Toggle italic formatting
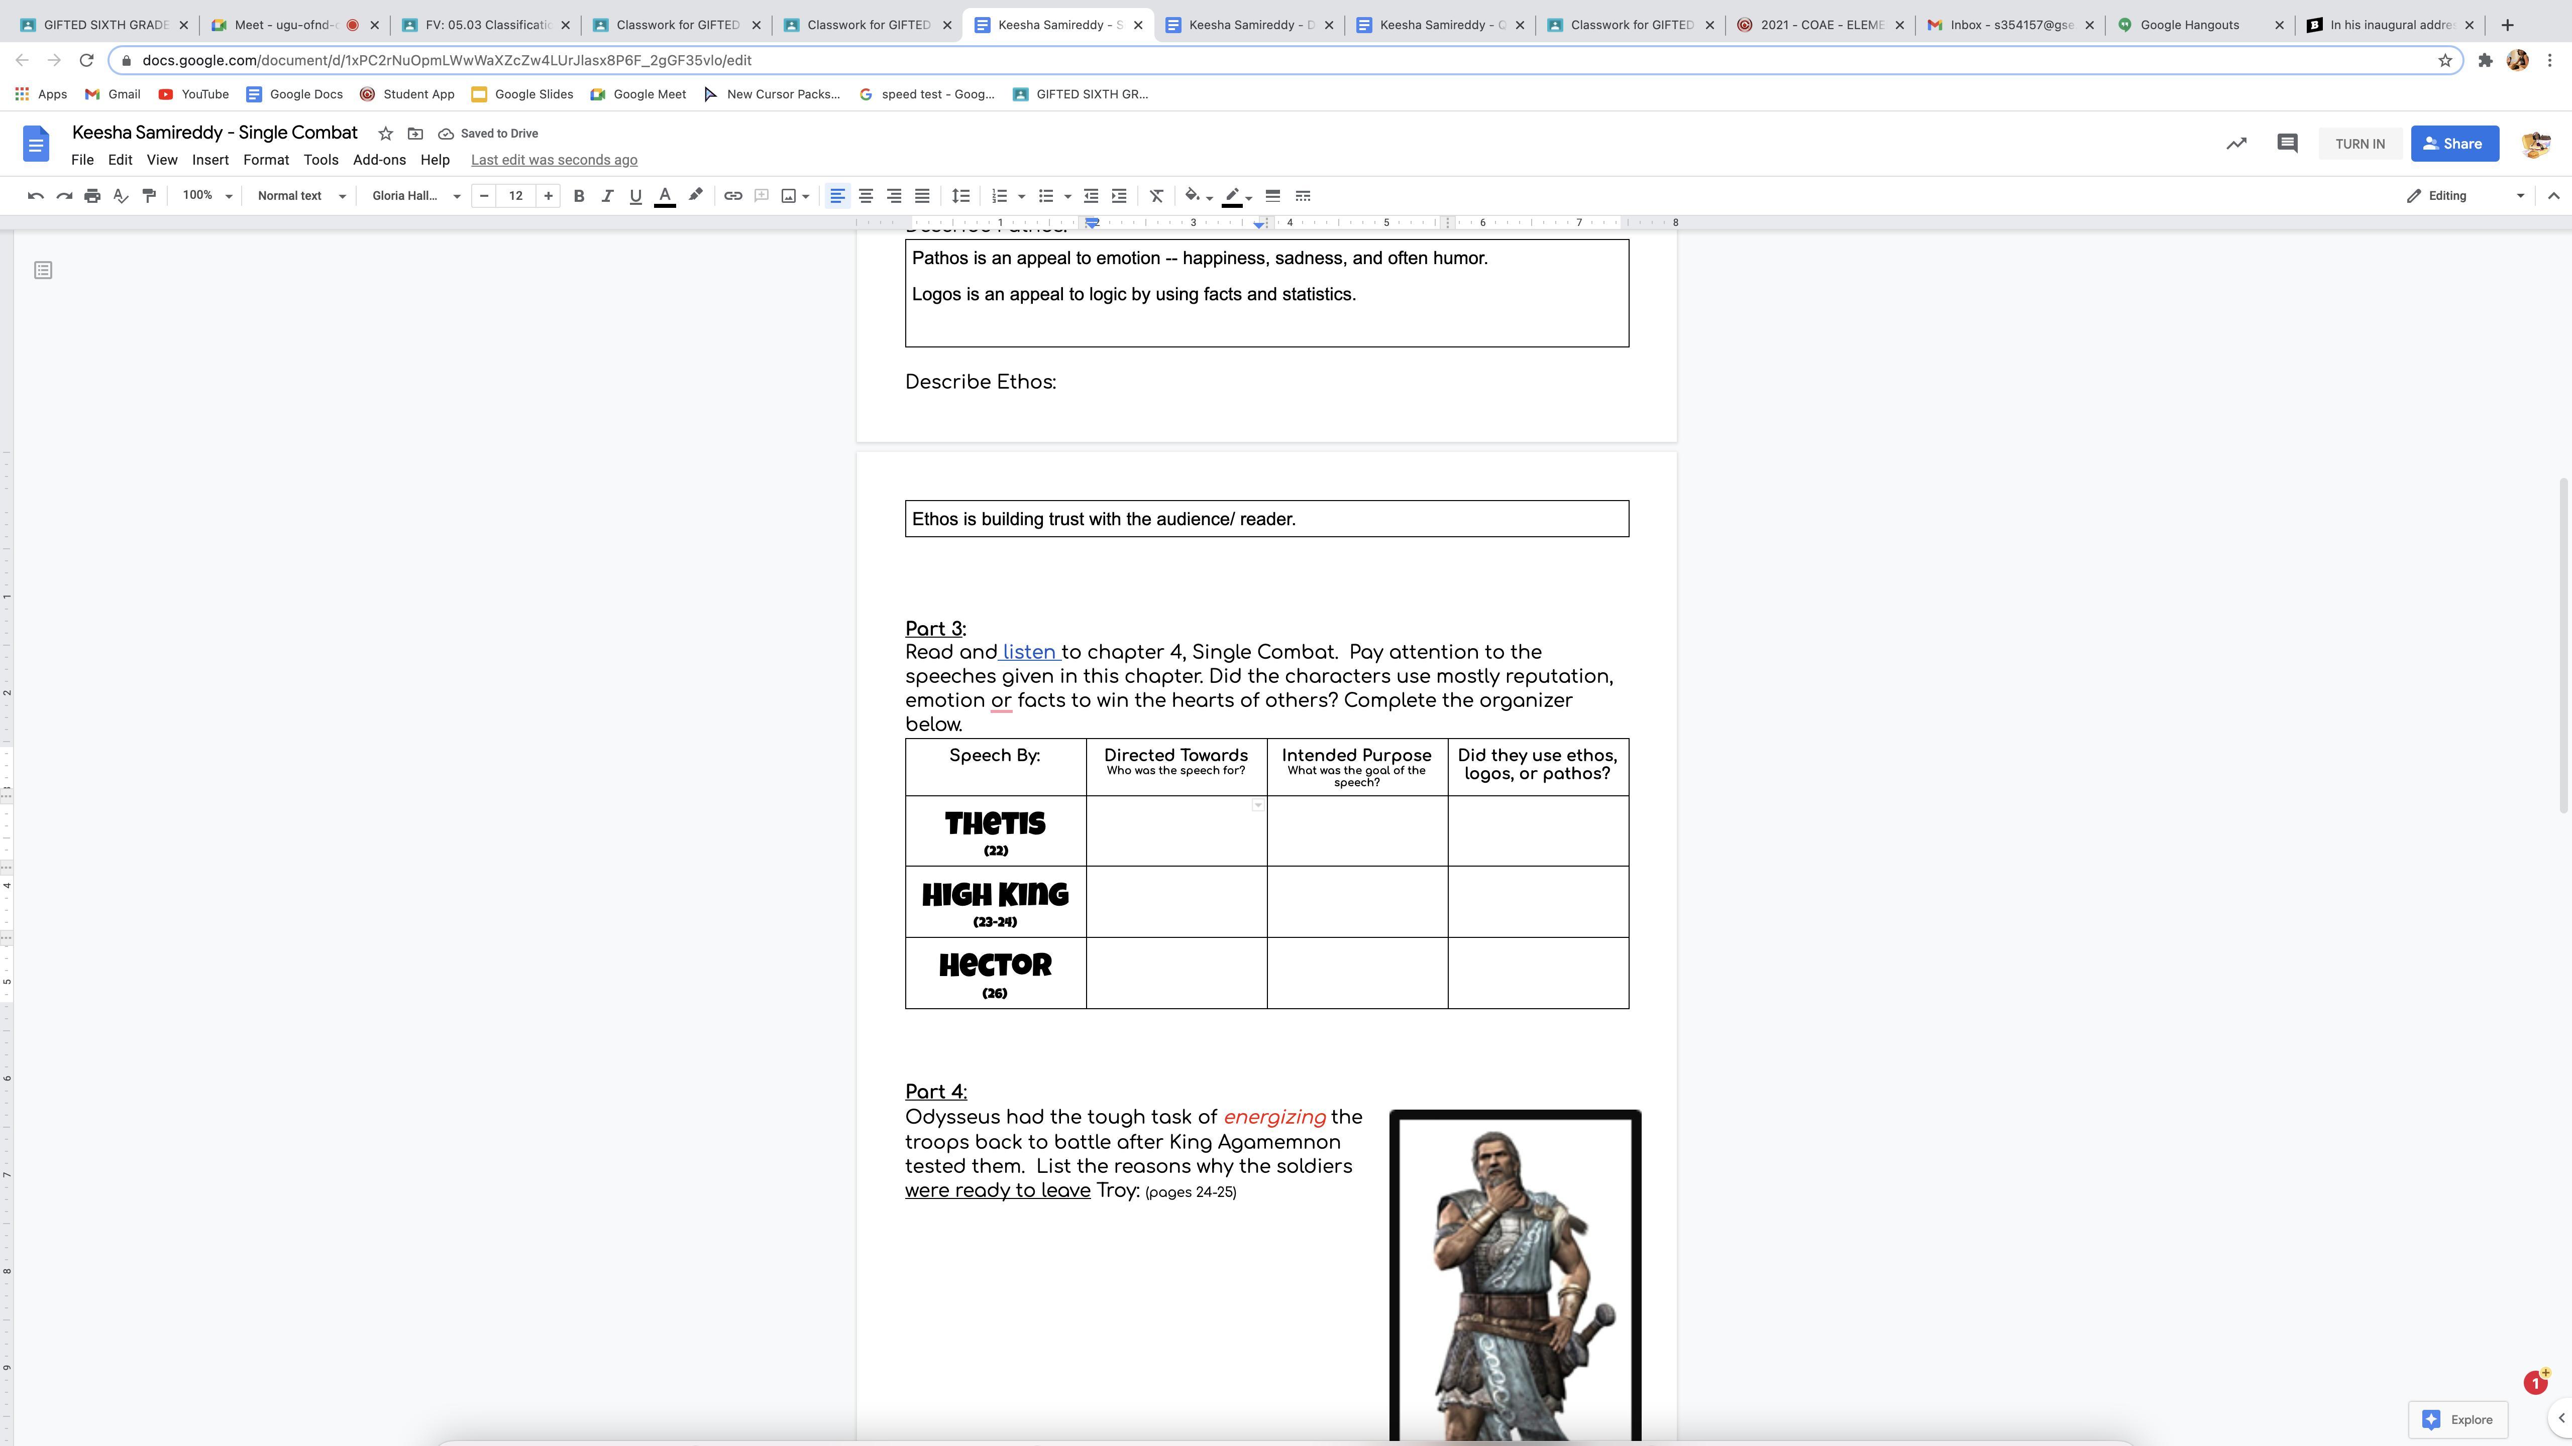The width and height of the screenshot is (2572, 1446). click(x=606, y=196)
